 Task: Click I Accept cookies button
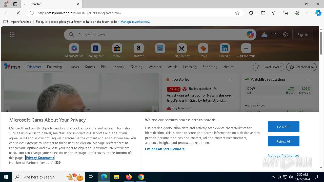click(x=283, y=127)
